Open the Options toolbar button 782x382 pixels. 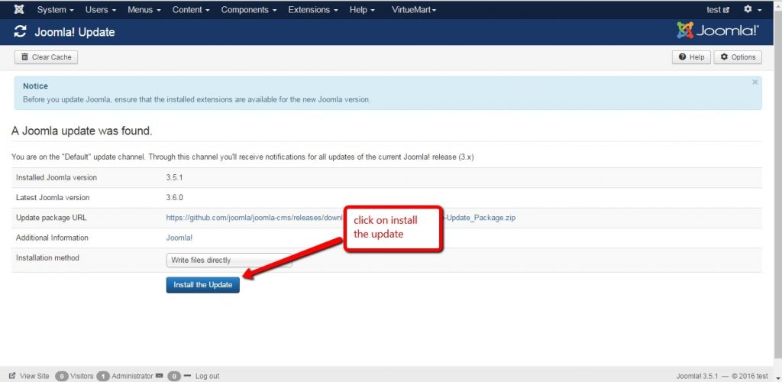[738, 57]
